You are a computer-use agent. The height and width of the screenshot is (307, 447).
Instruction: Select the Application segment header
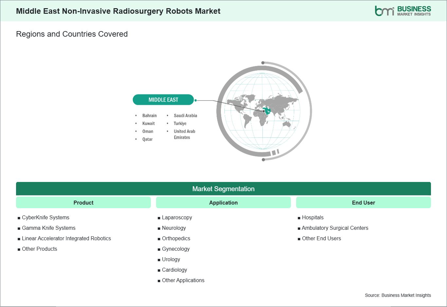coord(223,203)
